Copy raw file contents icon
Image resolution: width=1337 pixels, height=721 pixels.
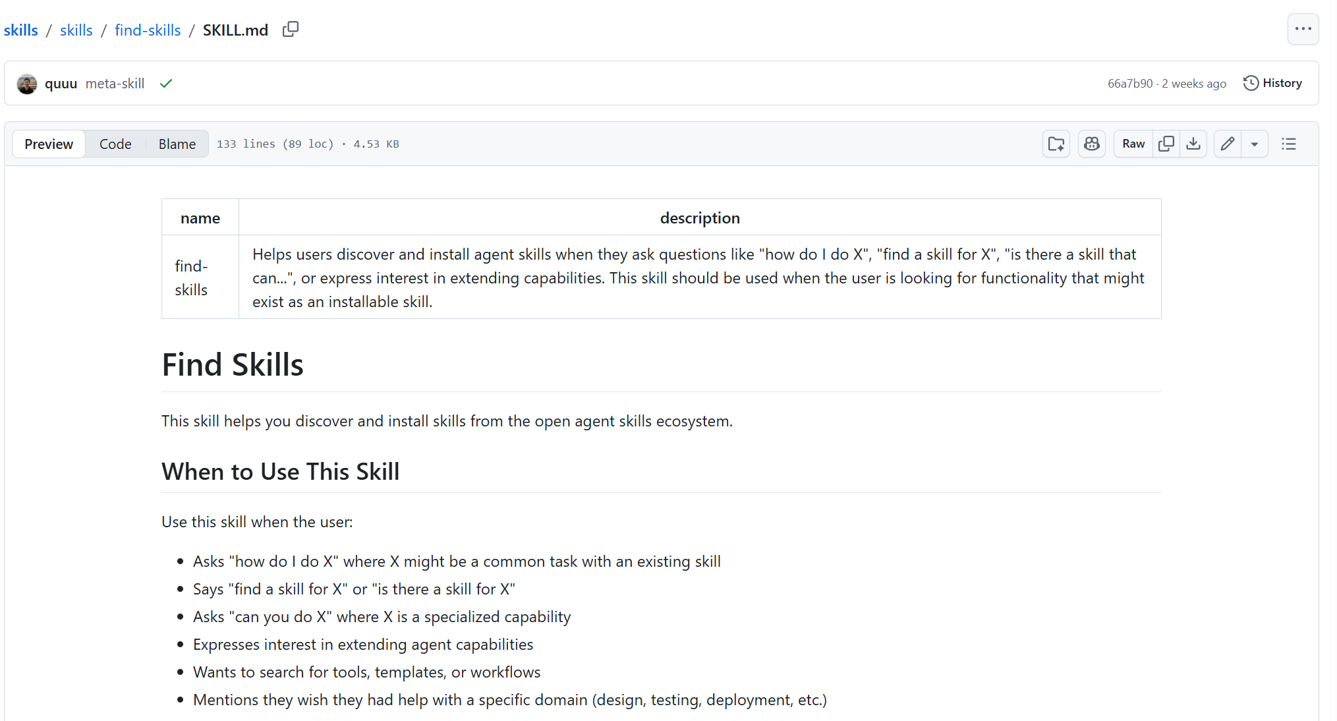(1166, 144)
